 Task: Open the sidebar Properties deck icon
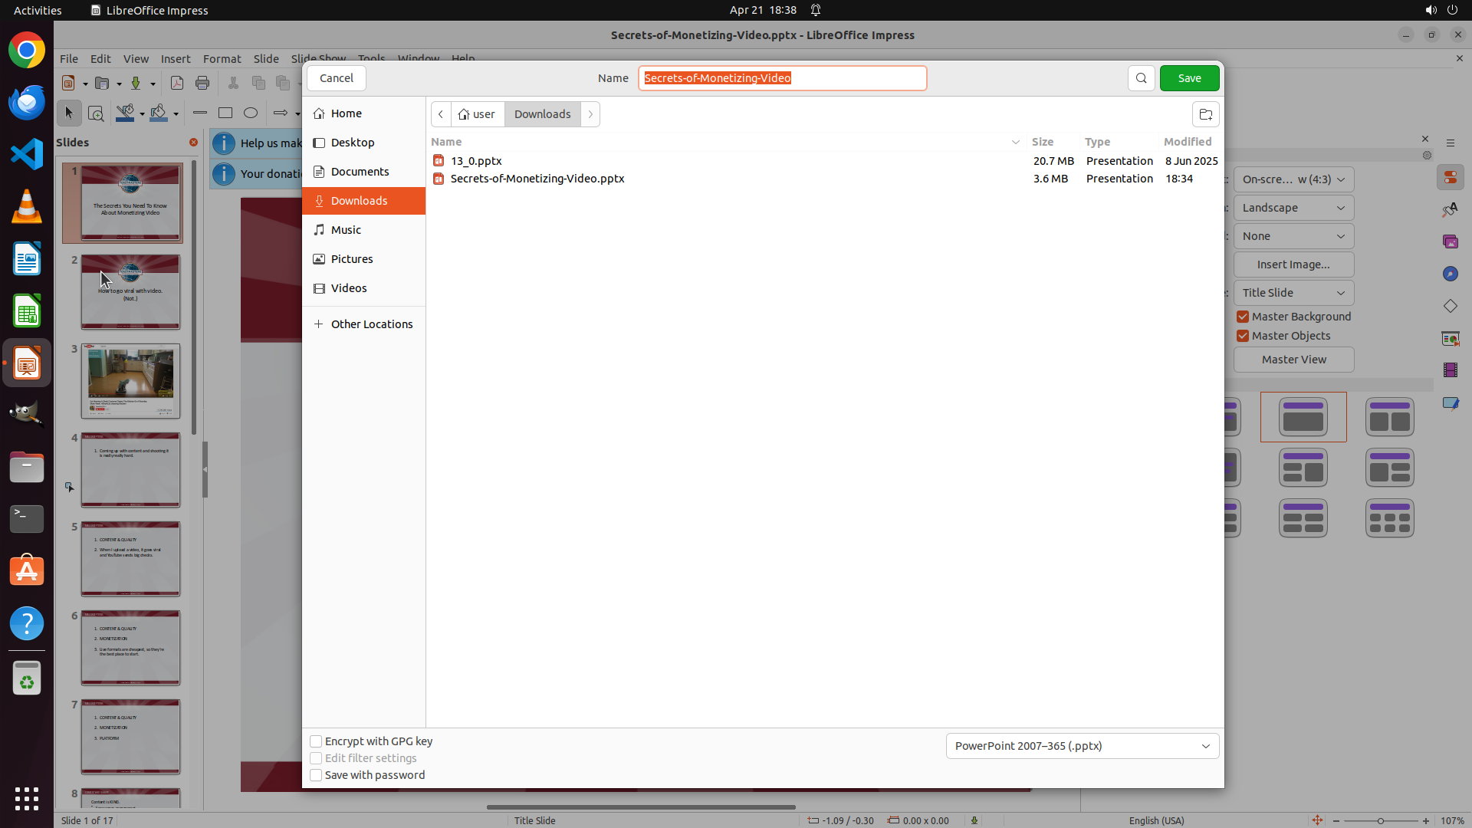click(x=1450, y=178)
